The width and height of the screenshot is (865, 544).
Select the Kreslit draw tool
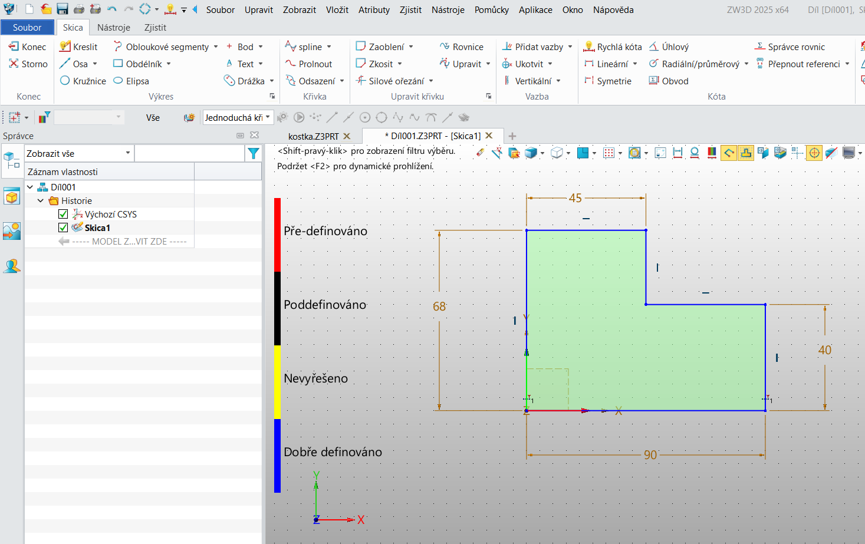pos(78,47)
